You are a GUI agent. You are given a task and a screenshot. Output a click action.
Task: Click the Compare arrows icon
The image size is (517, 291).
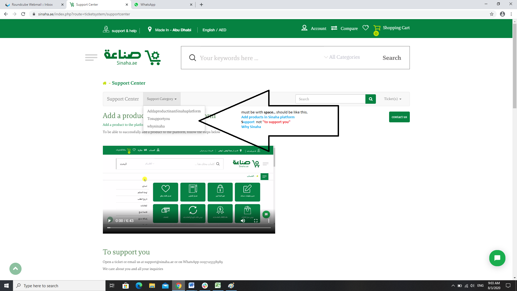[334, 28]
